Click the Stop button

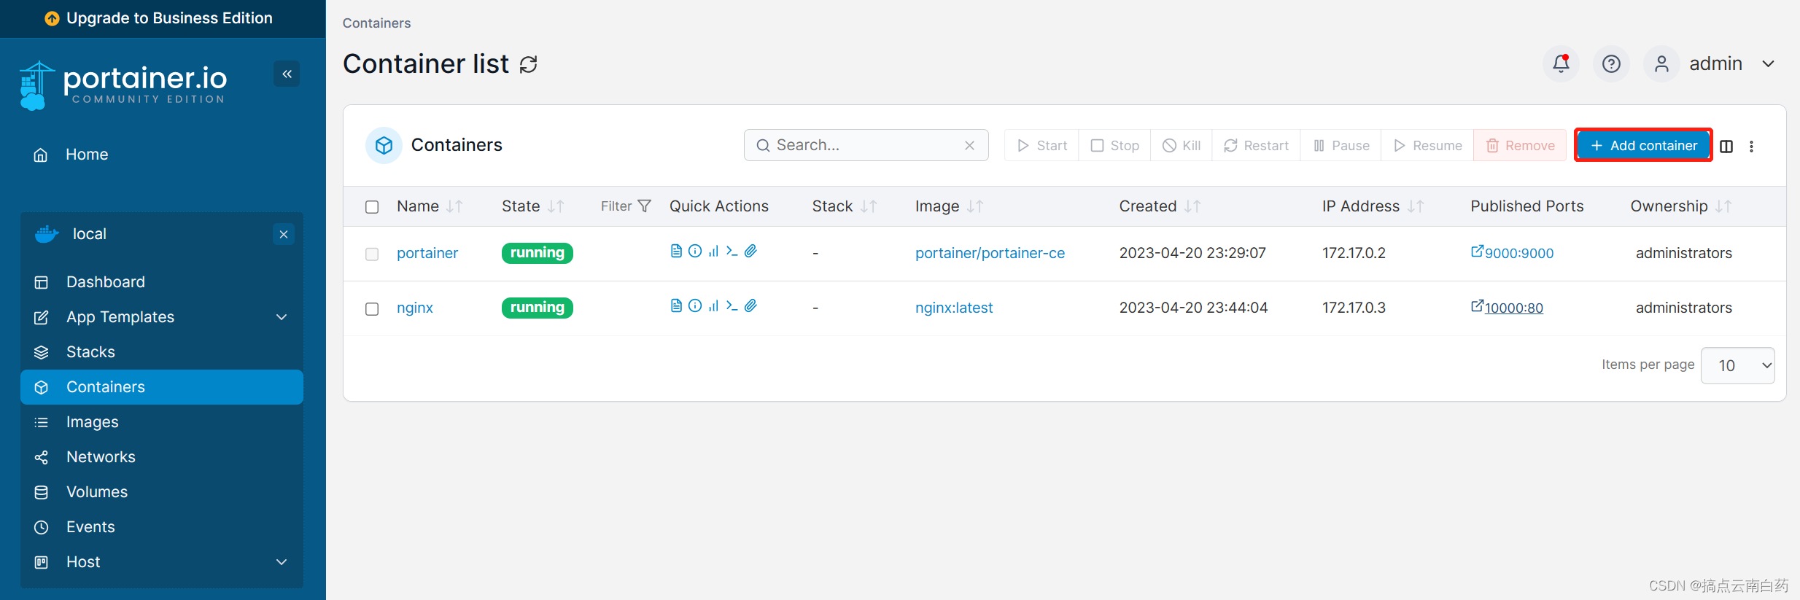coord(1114,146)
